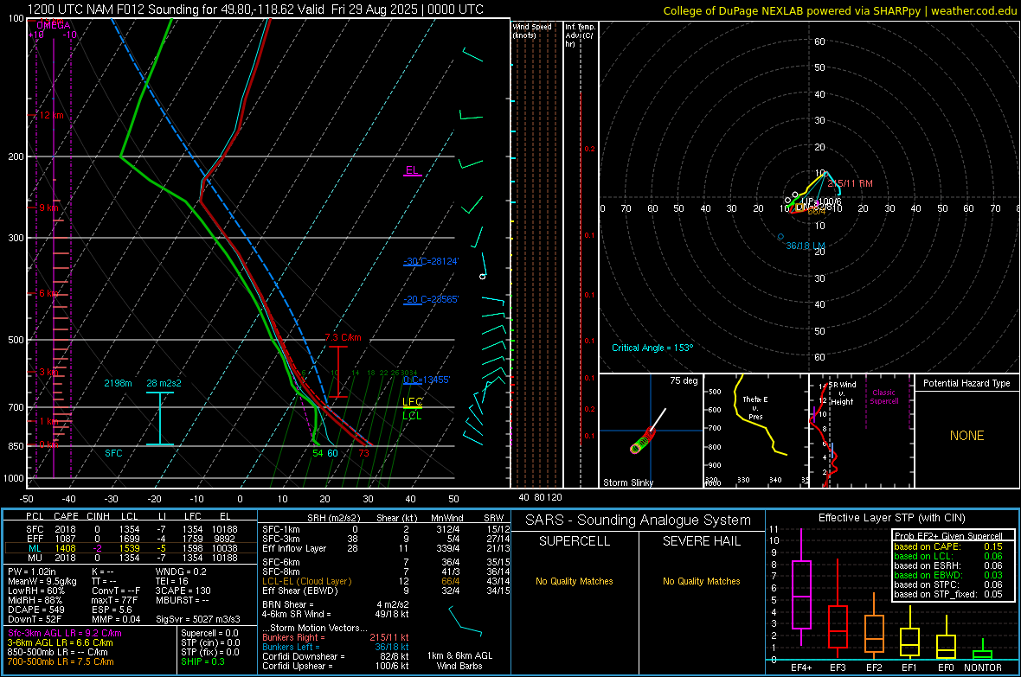Select the MU parcel row
The height and width of the screenshot is (677, 1021).
point(131,557)
